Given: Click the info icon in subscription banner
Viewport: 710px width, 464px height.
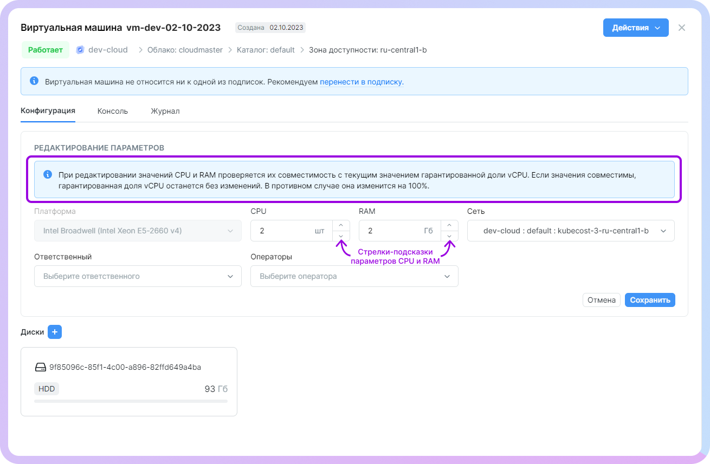Looking at the screenshot, I should 34,81.
